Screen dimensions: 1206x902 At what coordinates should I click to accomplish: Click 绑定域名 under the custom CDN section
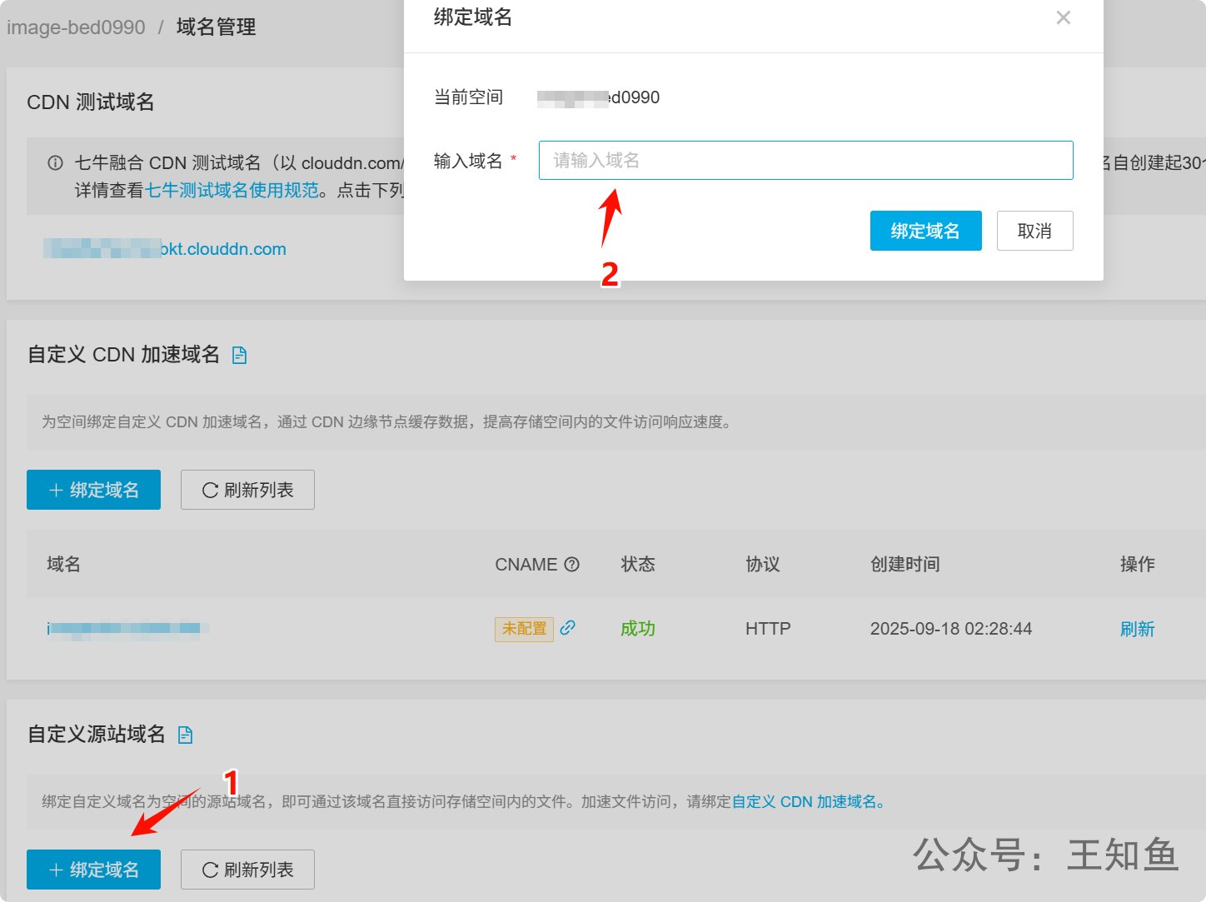(93, 490)
